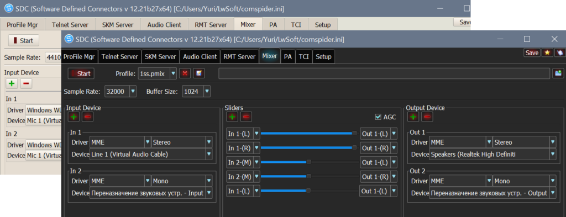Open the Buffer Size 1024 dropdown
Viewport: 566px width, 217px height.
point(207,92)
